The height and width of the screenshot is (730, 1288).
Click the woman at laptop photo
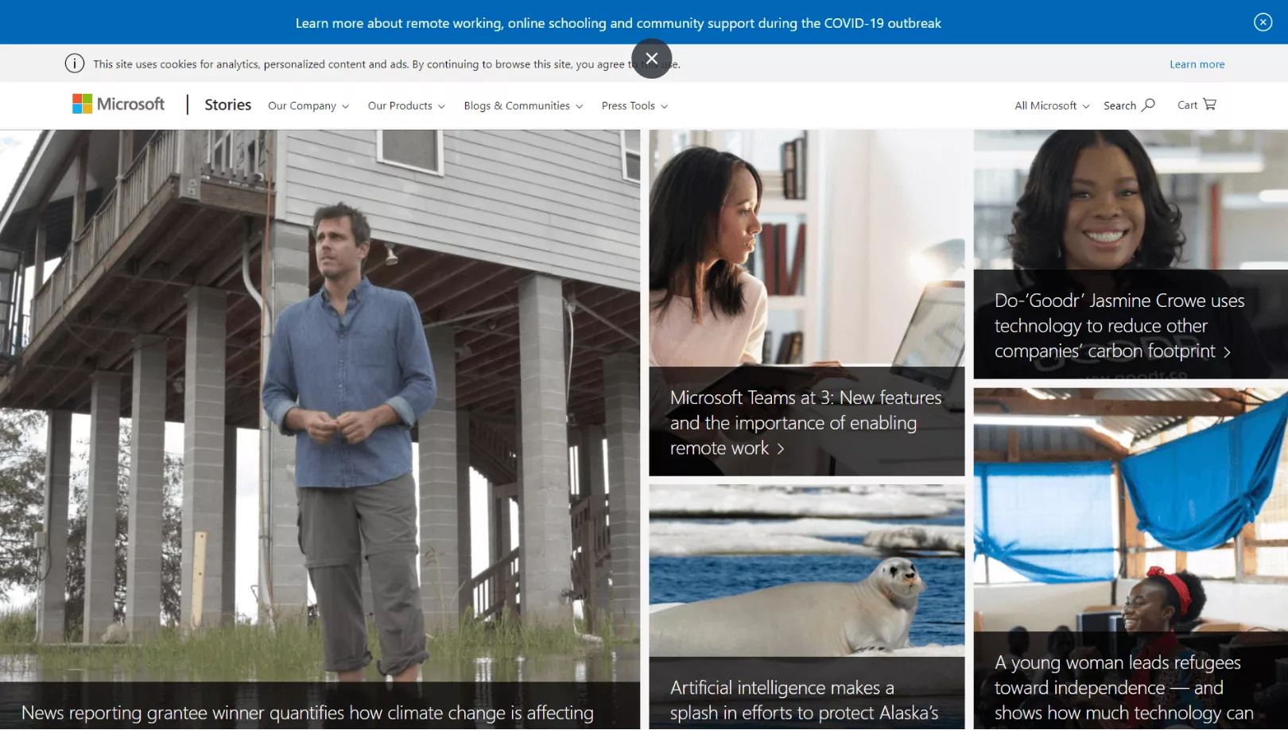click(x=806, y=248)
